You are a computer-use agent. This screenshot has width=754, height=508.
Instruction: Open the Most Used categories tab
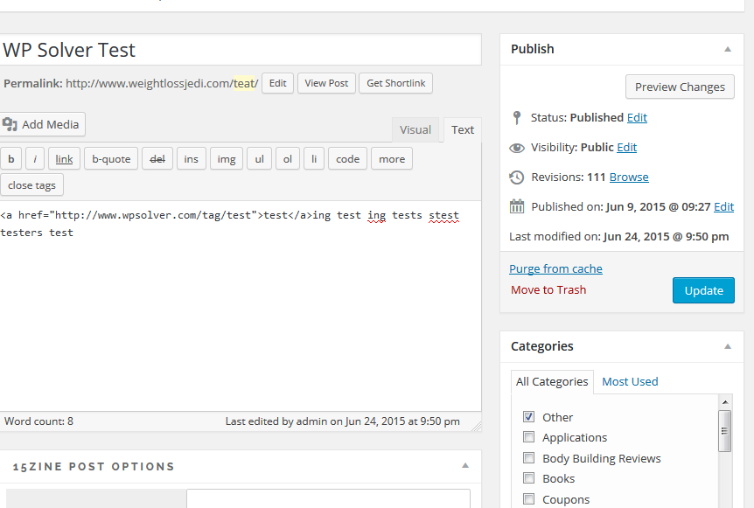click(x=630, y=381)
